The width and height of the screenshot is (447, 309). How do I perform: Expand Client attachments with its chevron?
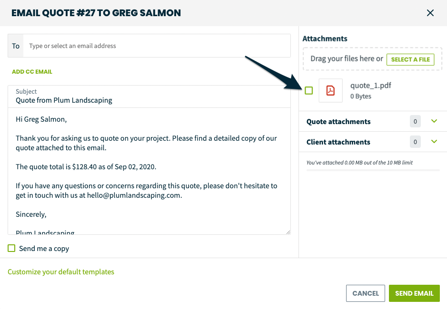point(434,142)
